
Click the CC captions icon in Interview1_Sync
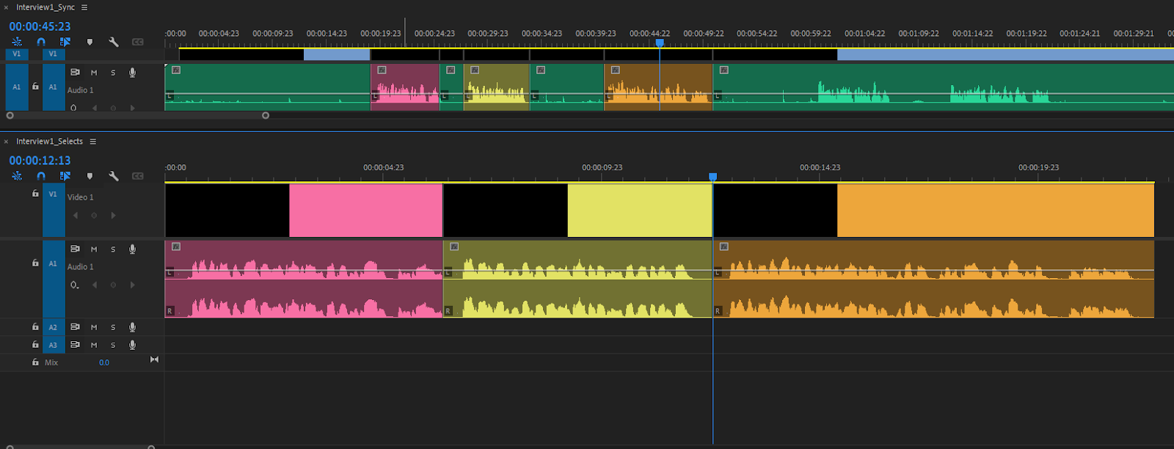tap(138, 42)
